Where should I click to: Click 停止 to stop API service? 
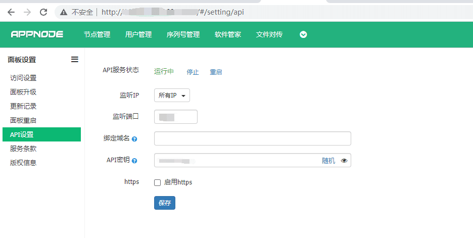pos(193,72)
